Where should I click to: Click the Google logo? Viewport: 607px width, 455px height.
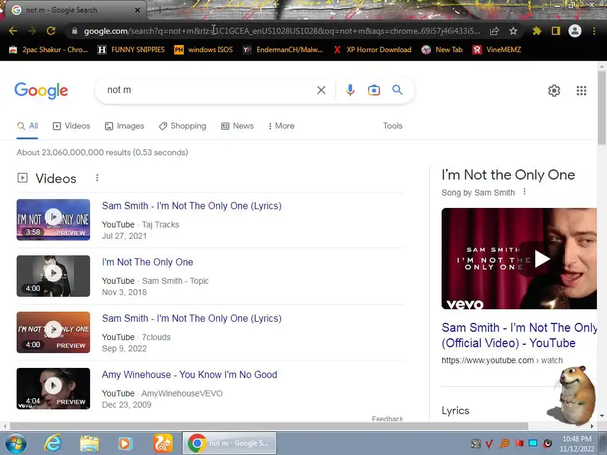(x=41, y=91)
